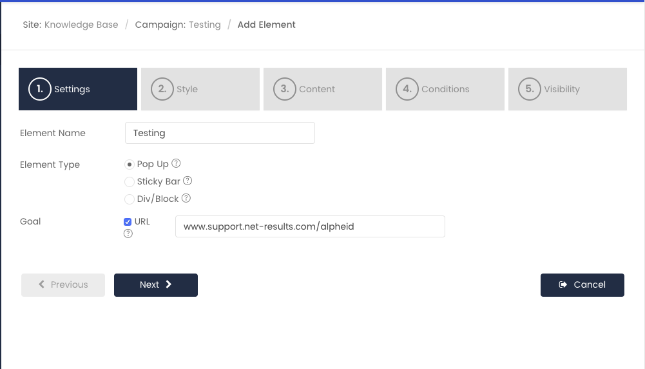Click the help icon under URL checkbox
Image resolution: width=645 pixels, height=369 pixels.
(x=128, y=234)
